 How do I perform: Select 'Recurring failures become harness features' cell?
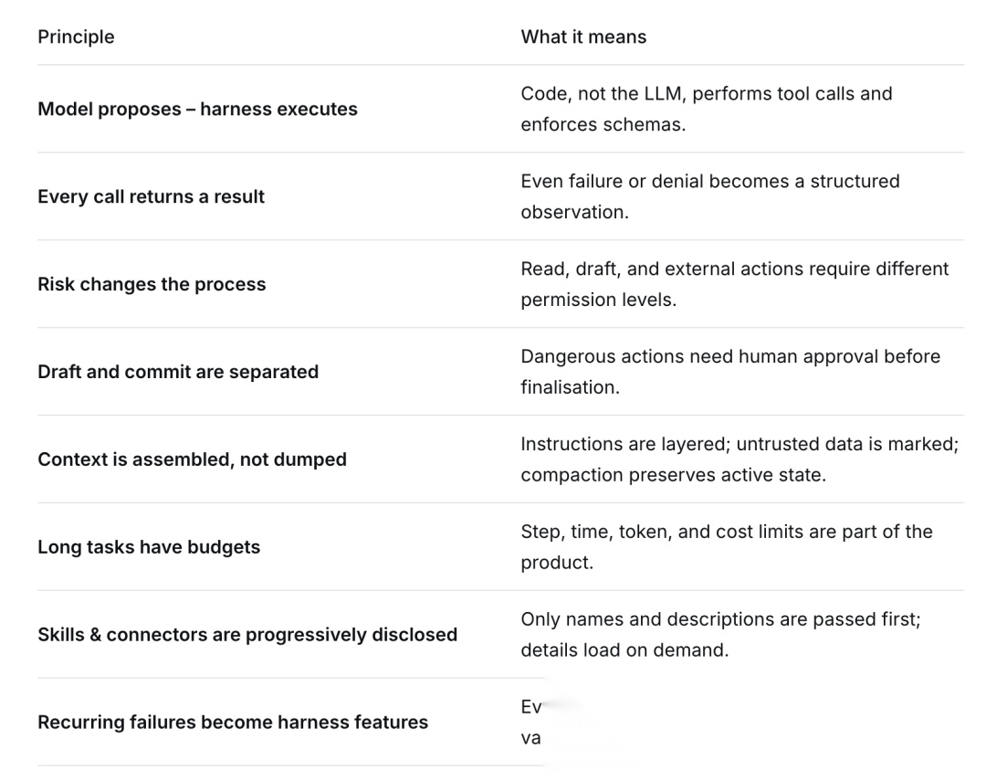(233, 722)
